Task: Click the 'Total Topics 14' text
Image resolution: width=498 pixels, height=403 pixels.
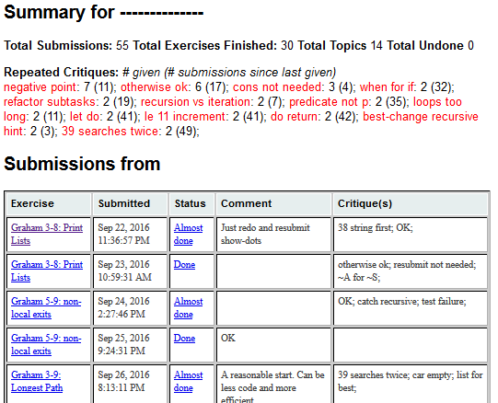Action: [x=340, y=45]
